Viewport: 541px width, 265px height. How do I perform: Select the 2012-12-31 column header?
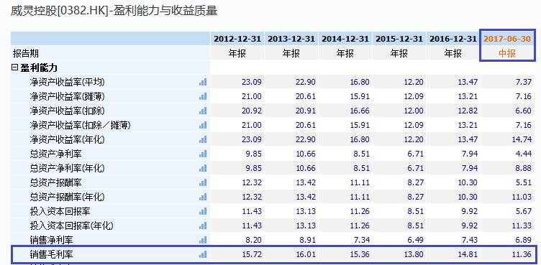pyautogui.click(x=237, y=39)
